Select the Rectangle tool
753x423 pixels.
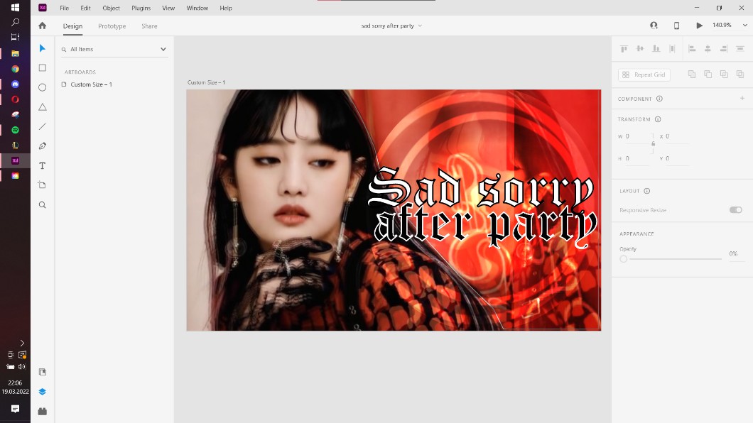[43, 68]
